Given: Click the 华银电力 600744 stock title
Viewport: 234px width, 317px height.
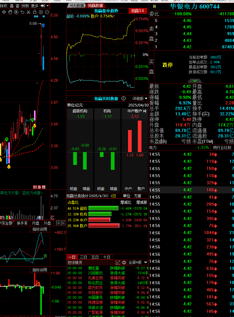Looking at the screenshot, I should click(x=194, y=6).
